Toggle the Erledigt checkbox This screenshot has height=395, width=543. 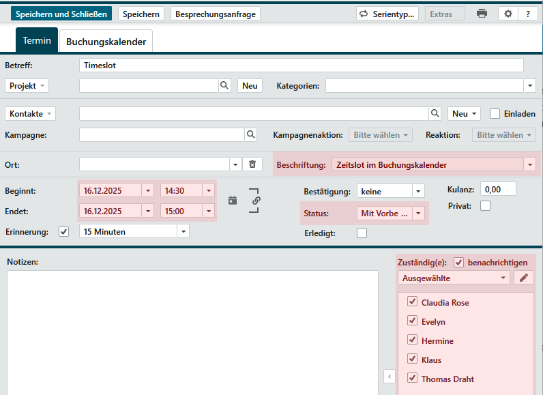tap(362, 233)
